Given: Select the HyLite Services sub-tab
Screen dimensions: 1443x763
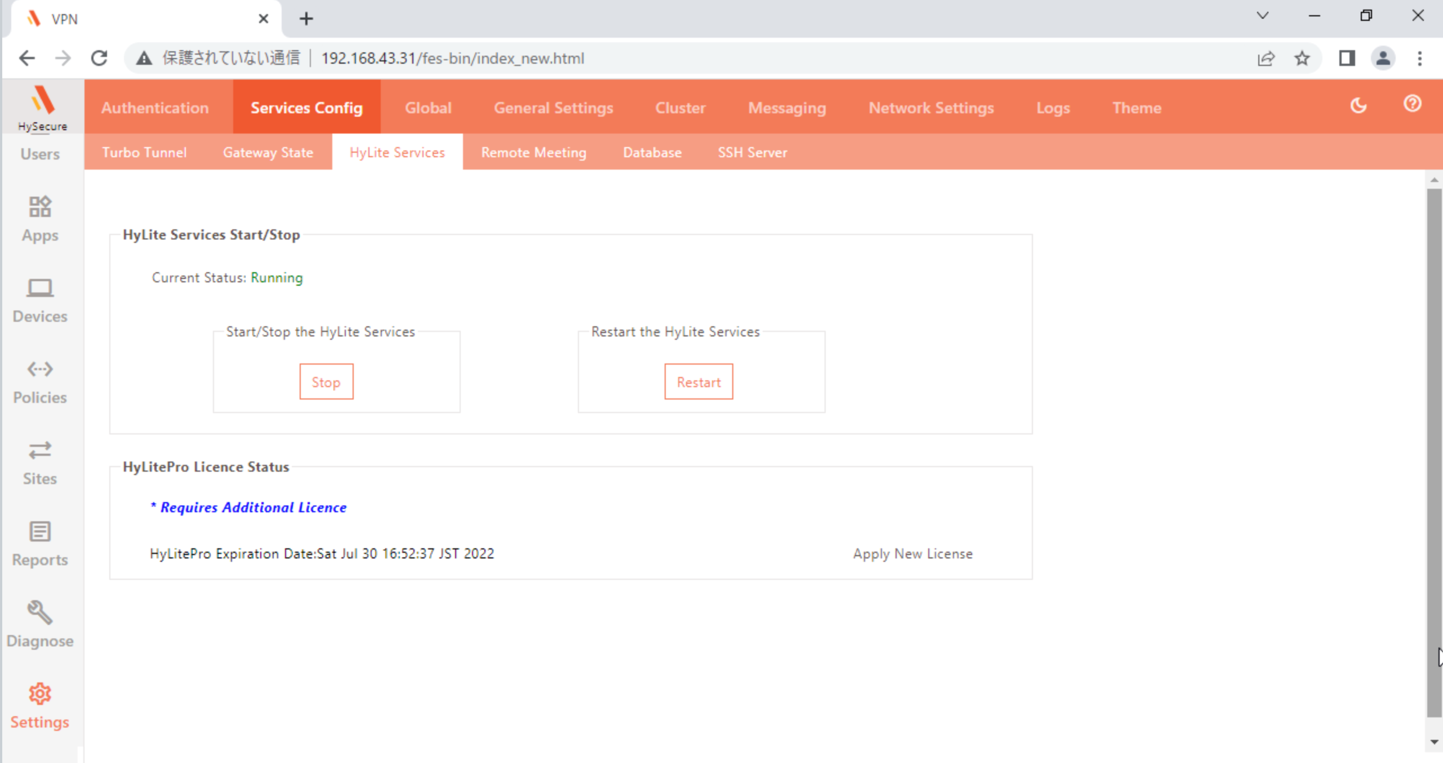Looking at the screenshot, I should click(397, 152).
